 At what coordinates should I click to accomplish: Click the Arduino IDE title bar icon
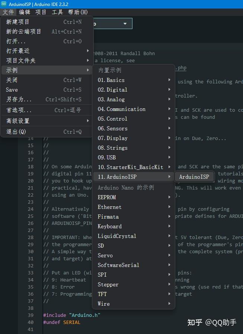tap(4, 4)
